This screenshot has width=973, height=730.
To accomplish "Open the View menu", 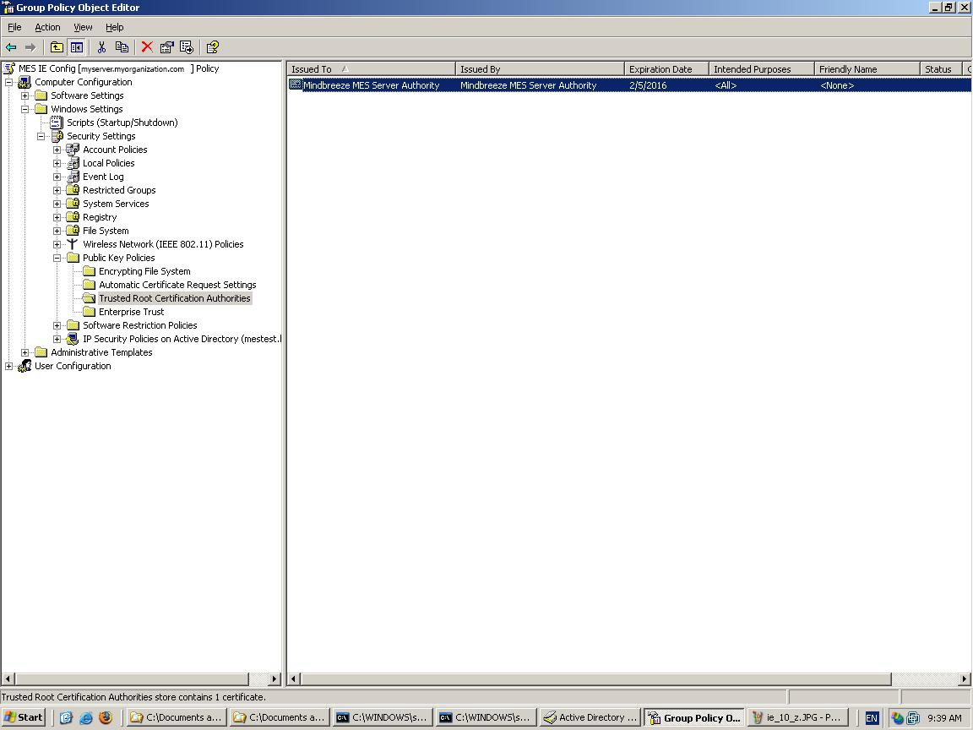I will point(83,27).
